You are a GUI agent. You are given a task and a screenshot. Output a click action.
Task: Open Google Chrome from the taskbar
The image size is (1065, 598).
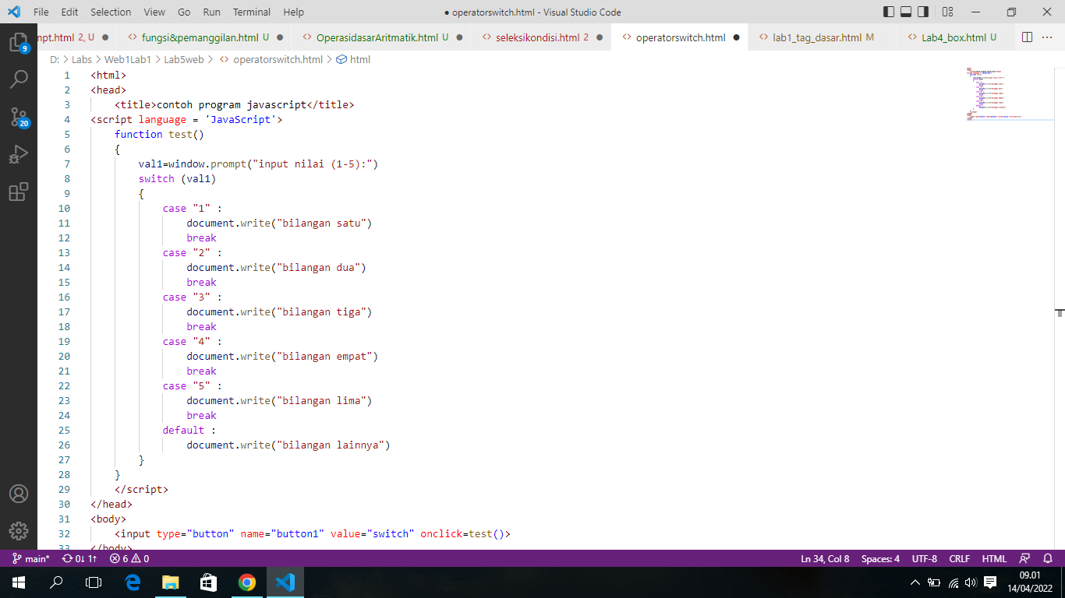pos(247,582)
